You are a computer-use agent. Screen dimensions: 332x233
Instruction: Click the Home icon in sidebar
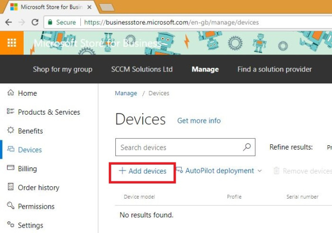pos(10,93)
